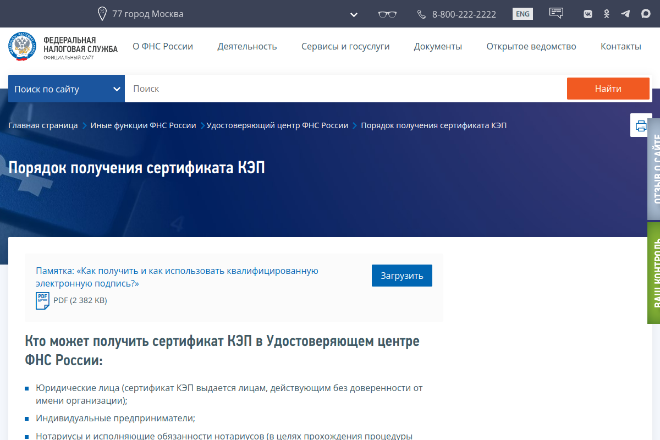Open the green 'Ваш контроль' side tab
Screen dimensions: 660x440
click(653, 273)
